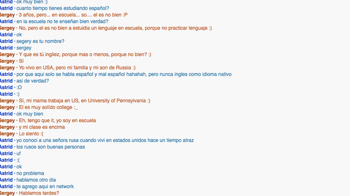Click the message "El es muy solido college"

48,107
